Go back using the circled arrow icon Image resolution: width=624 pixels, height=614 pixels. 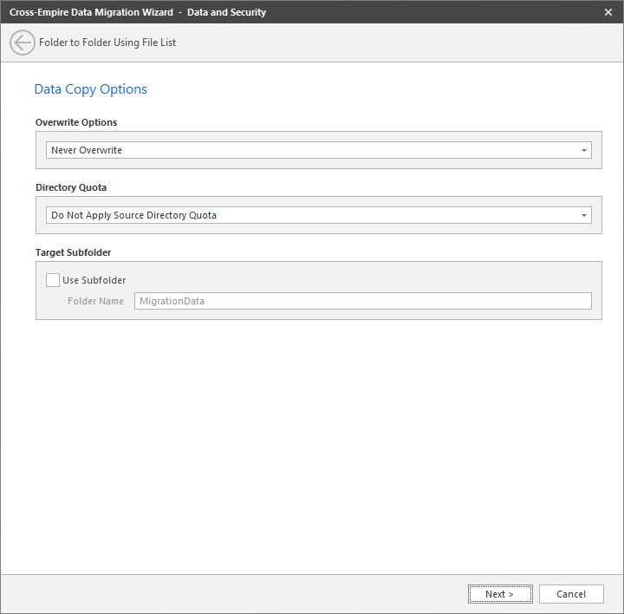[x=23, y=42]
